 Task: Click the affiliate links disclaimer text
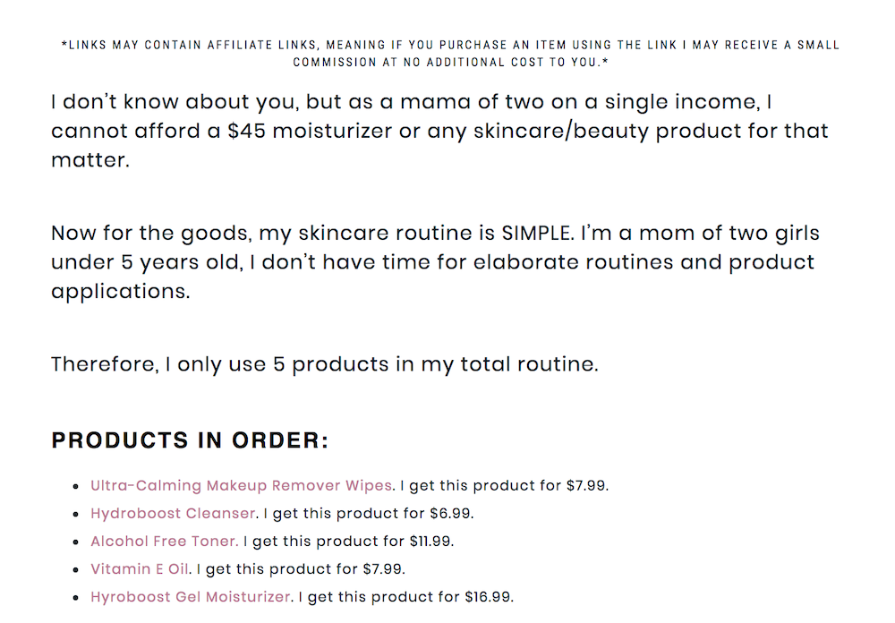[x=450, y=53]
